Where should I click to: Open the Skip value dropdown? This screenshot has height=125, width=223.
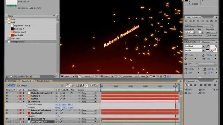tap(202, 32)
